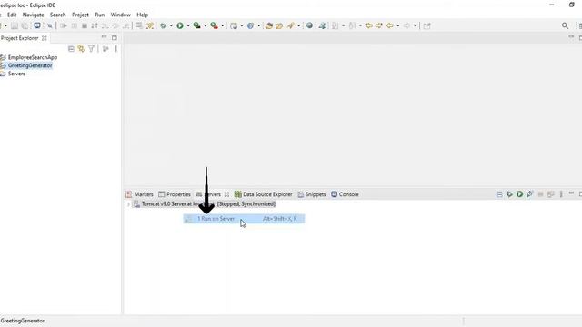Open the Navigate menu
This screenshot has height=327, width=582.
tap(33, 15)
